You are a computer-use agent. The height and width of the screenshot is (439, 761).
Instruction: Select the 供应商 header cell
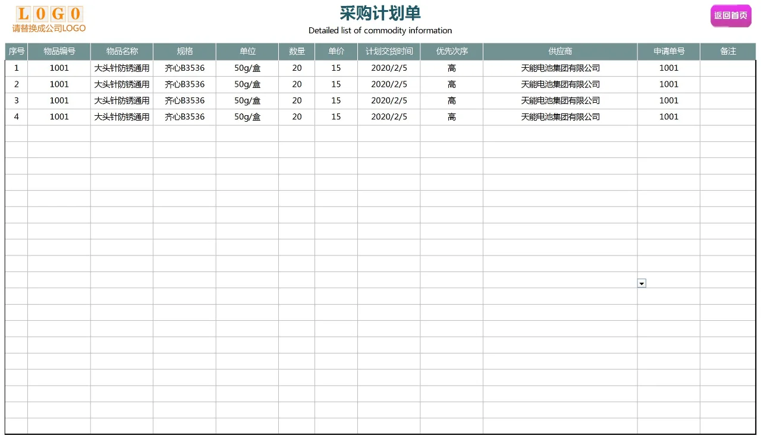click(x=559, y=52)
